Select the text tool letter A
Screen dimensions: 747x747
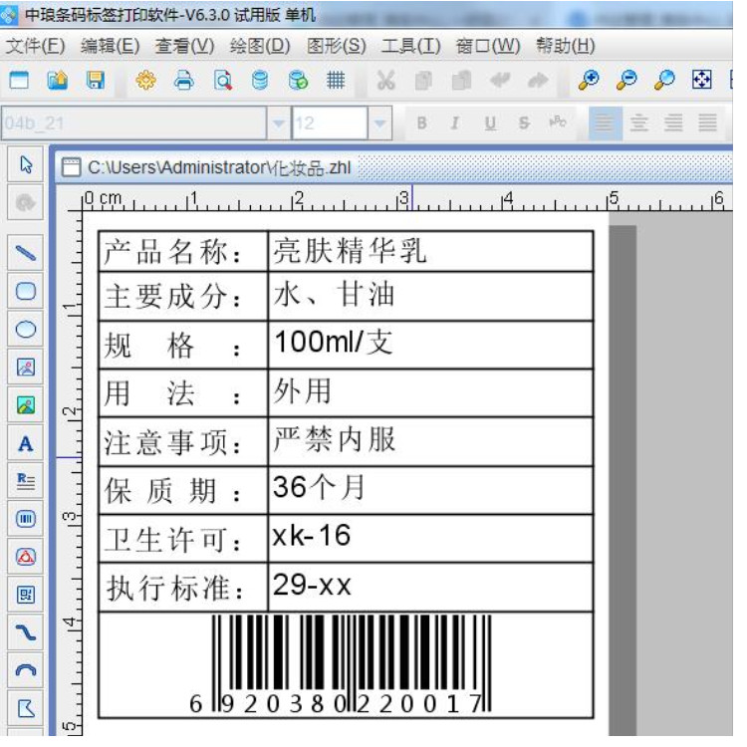coord(26,443)
